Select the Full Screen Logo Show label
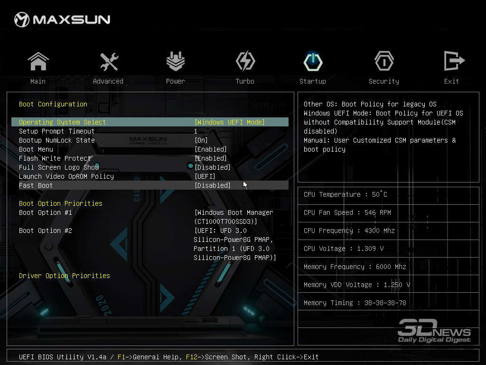Image resolution: width=486 pixels, height=365 pixels. coord(59,167)
